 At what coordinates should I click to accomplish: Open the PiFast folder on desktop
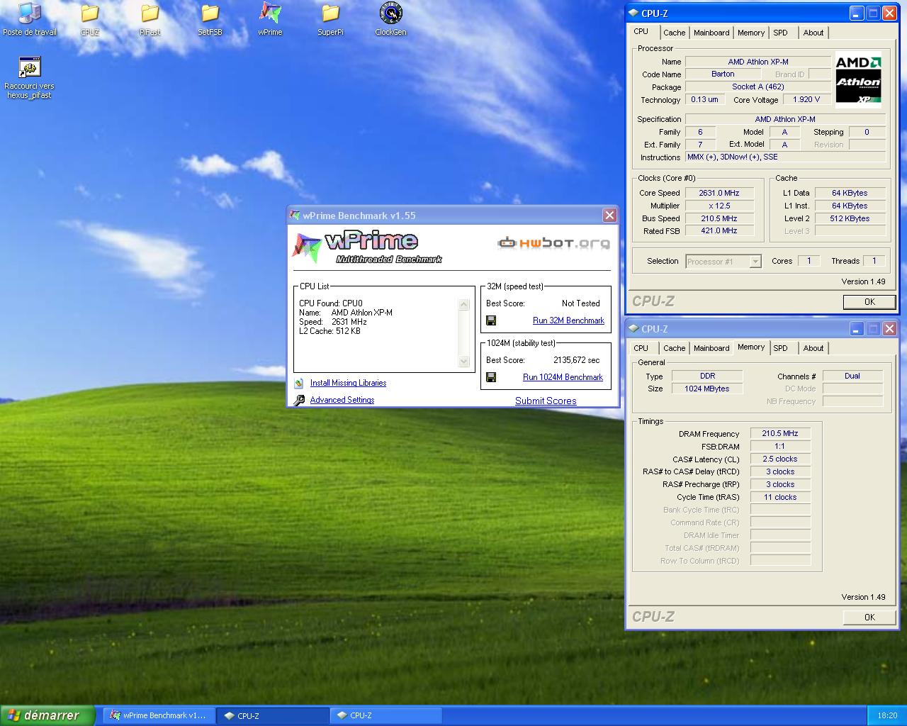pos(150,19)
